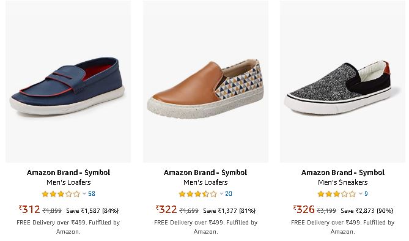Open the grey speckled sneaker product image

(x=343, y=81)
